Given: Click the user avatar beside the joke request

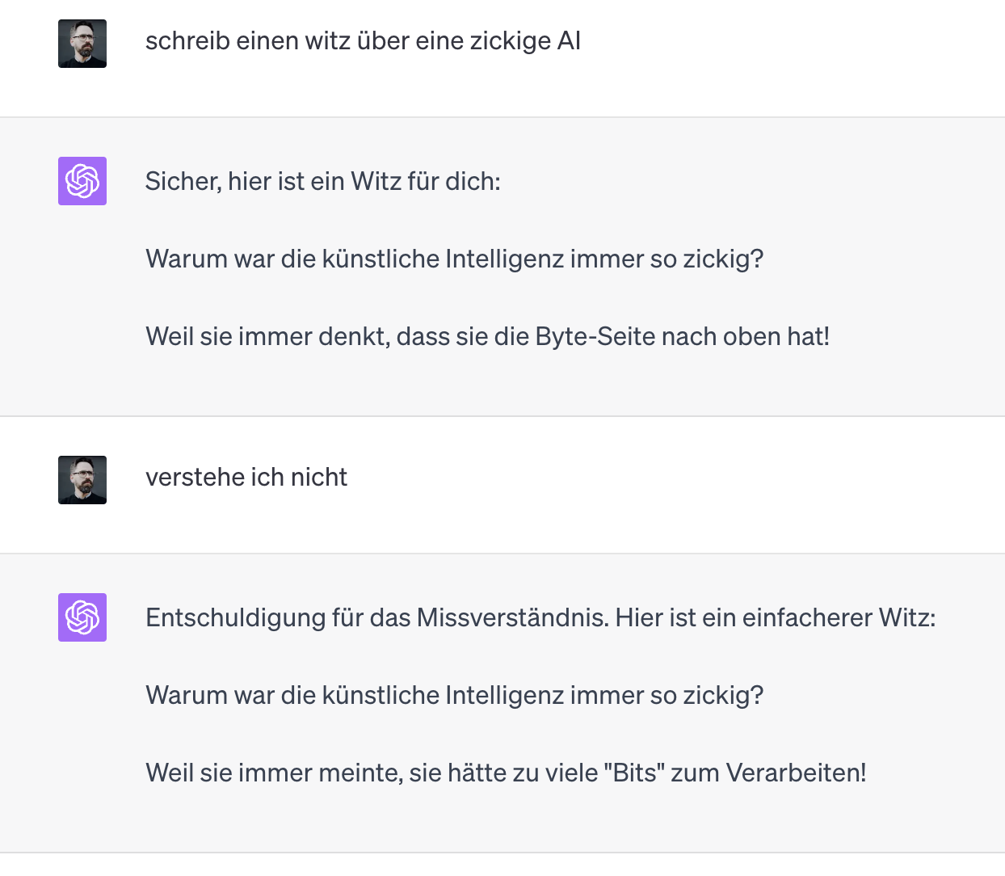Looking at the screenshot, I should point(82,44).
